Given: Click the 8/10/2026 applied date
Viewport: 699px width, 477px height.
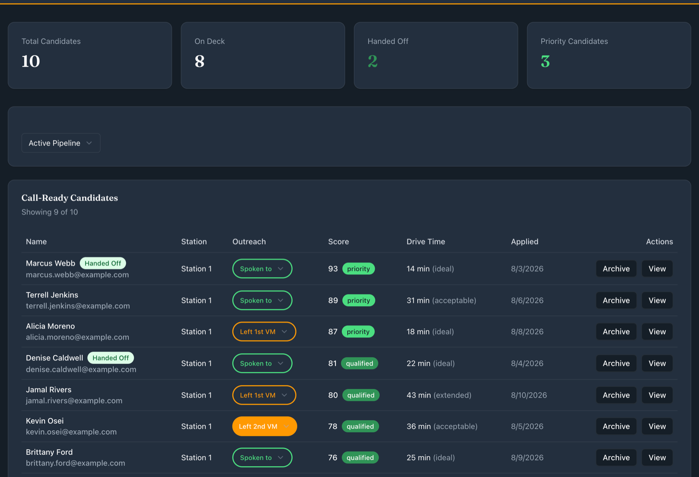Looking at the screenshot, I should pyautogui.click(x=529, y=395).
